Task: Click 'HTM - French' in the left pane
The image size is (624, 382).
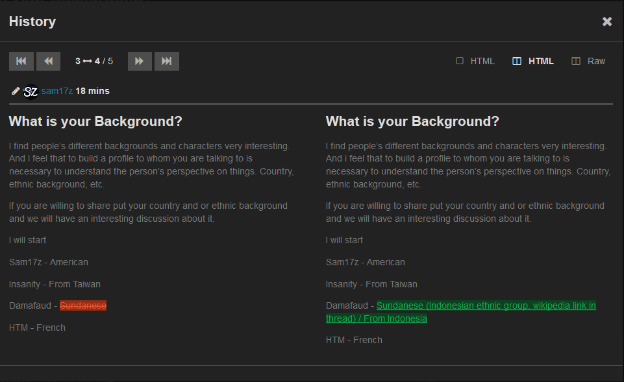Action: pos(37,328)
